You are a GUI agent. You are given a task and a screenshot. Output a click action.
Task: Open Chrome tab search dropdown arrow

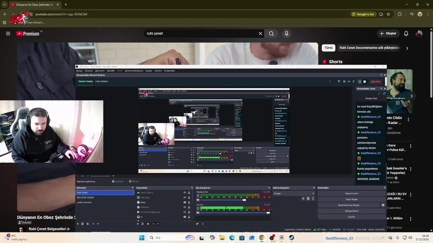pos(4,4)
